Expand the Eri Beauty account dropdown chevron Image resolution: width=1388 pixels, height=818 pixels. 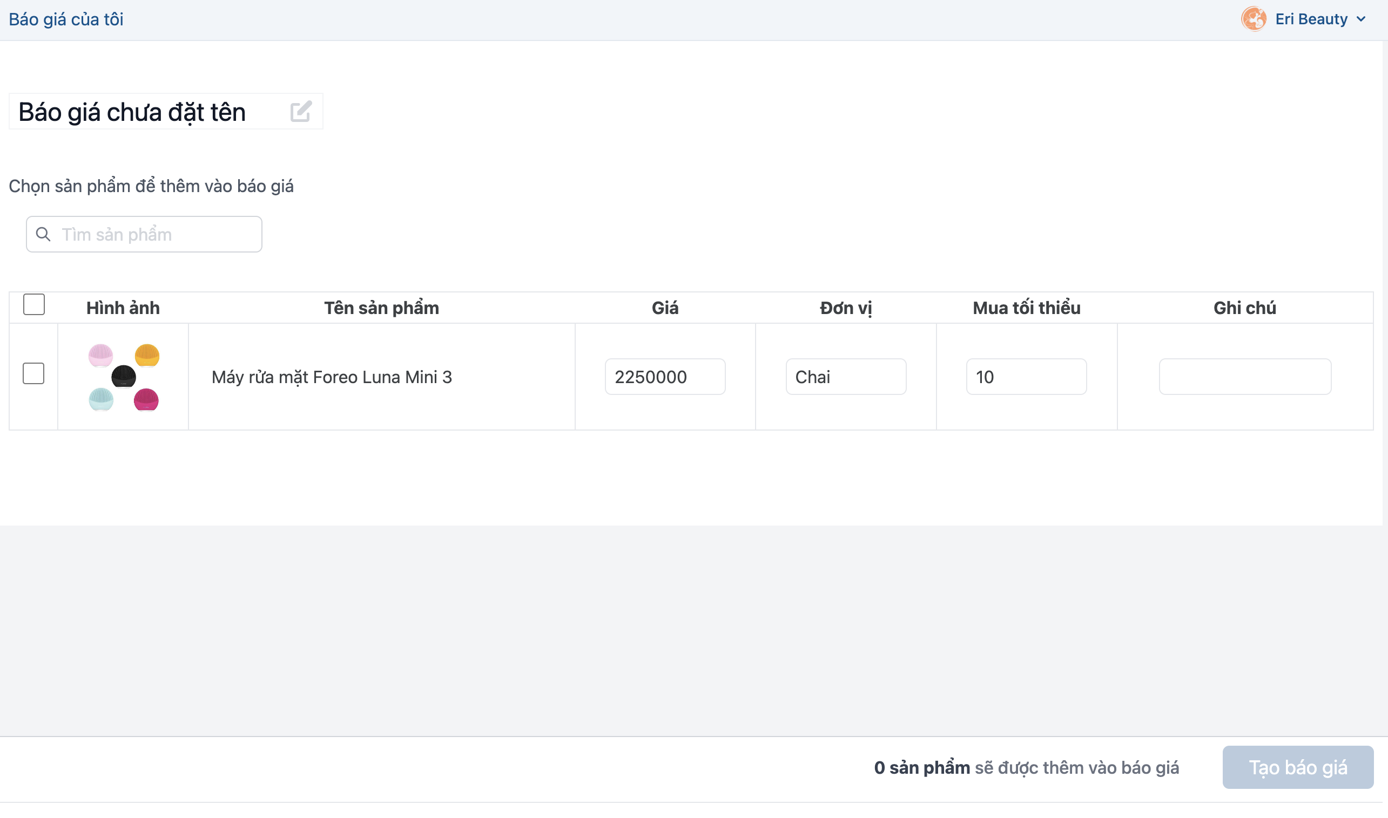pyautogui.click(x=1361, y=19)
